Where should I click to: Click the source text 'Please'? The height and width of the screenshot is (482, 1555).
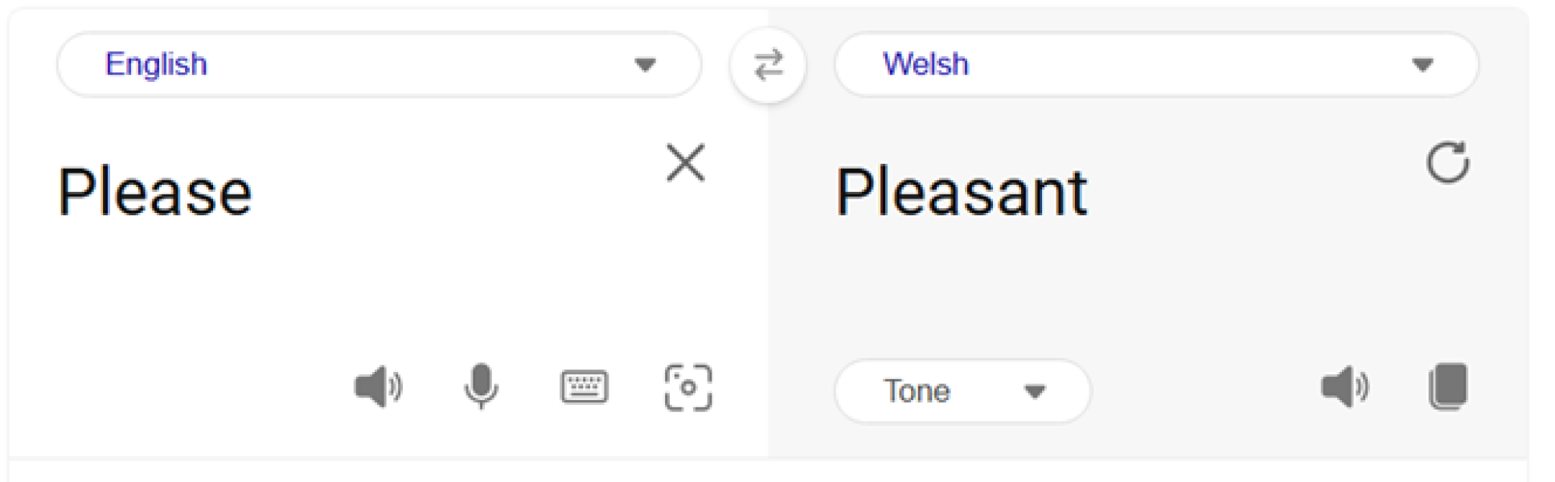click(155, 193)
